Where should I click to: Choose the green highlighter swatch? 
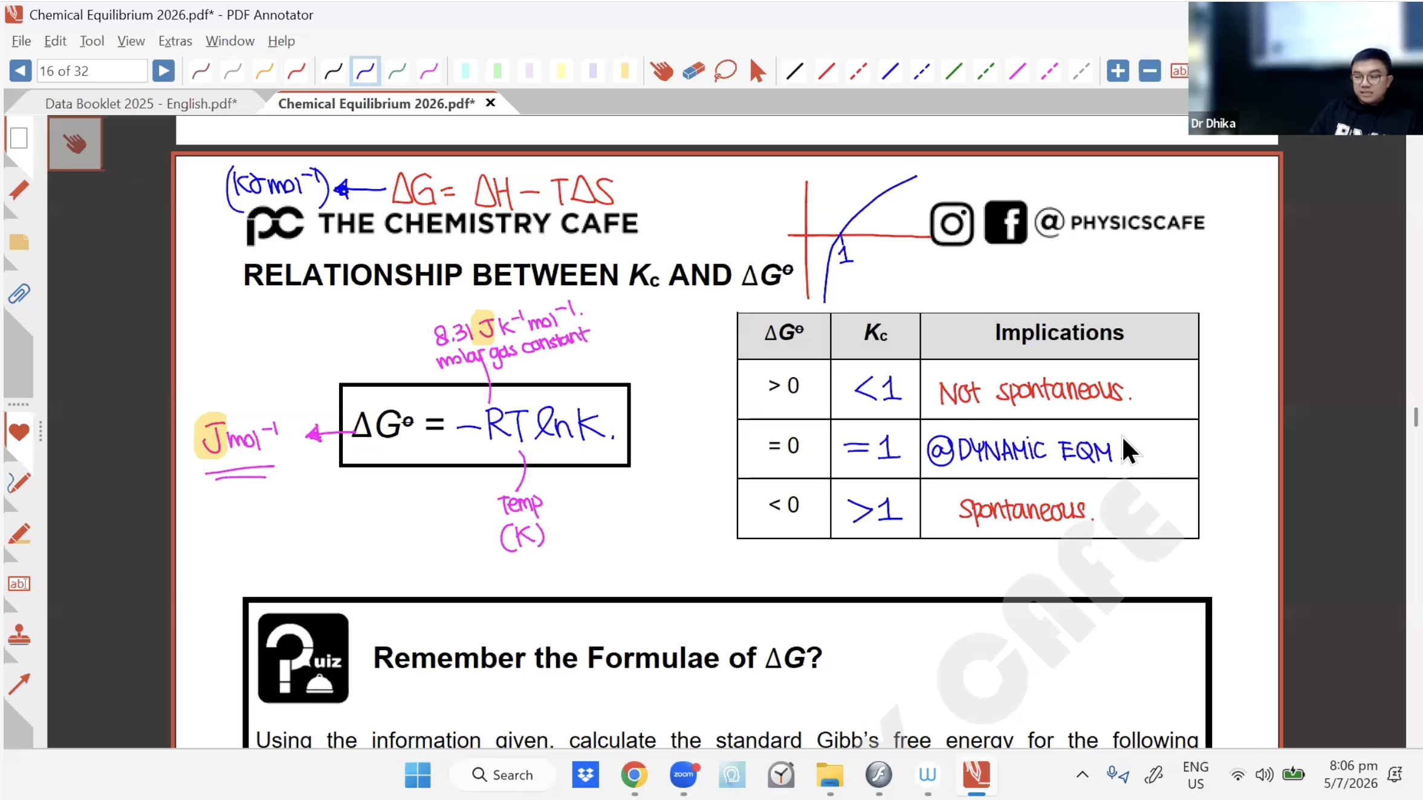point(498,71)
